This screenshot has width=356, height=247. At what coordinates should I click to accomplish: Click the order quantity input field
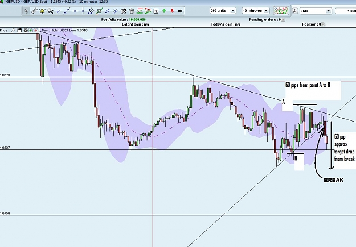click(345, 11)
